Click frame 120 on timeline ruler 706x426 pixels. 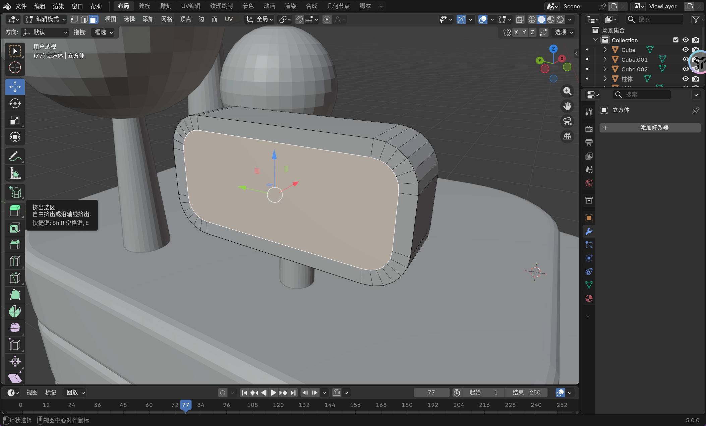click(278, 405)
